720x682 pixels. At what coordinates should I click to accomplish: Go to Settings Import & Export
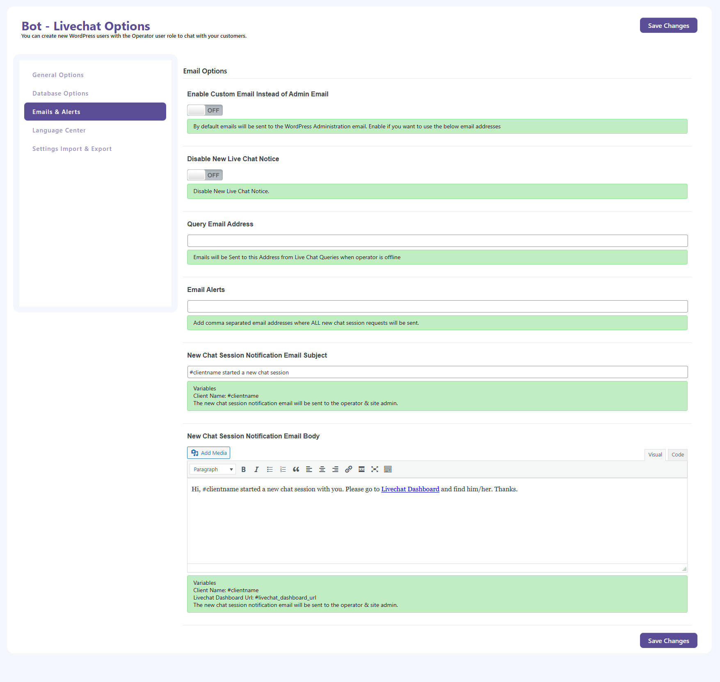click(x=72, y=149)
